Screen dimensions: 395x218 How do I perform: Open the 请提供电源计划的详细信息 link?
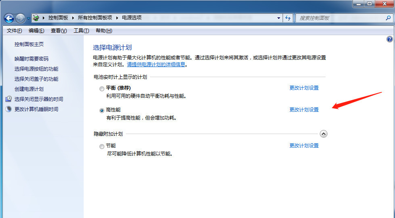click(156, 64)
